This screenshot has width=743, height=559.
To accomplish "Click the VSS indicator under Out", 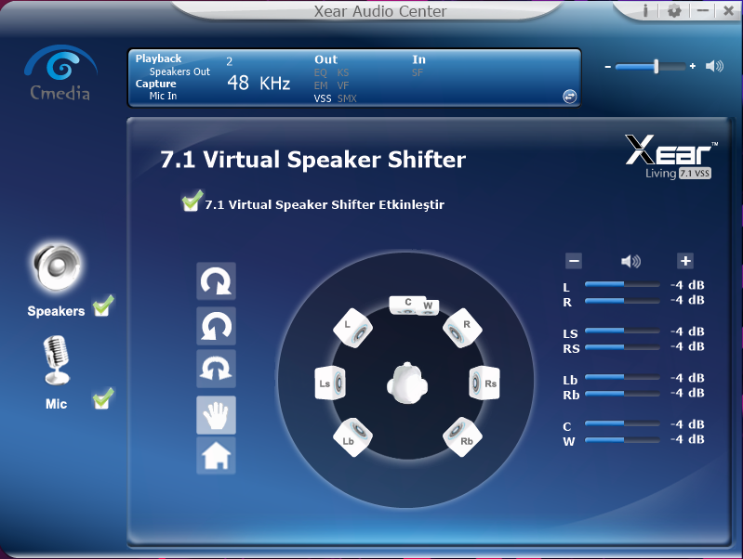I will (x=323, y=98).
